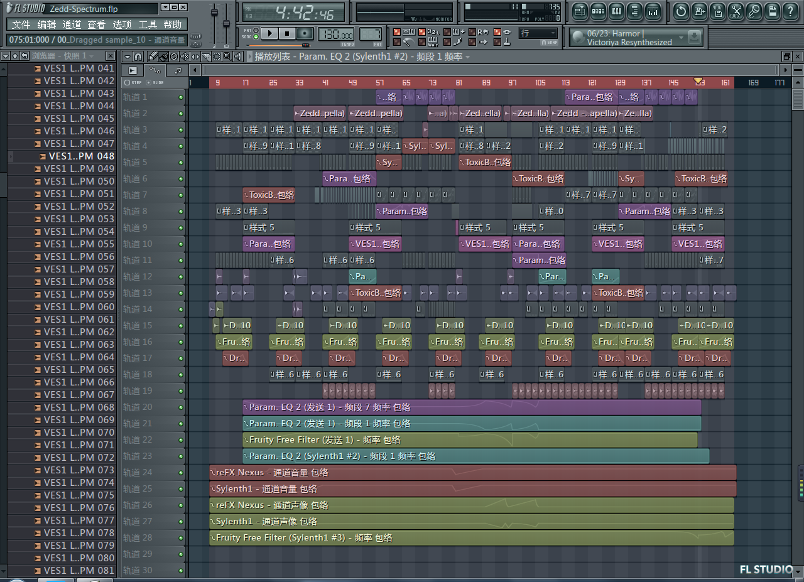Screen dimensions: 804x582
Task: Expand the Harmor news panel dropdown arrow
Action: (682, 37)
